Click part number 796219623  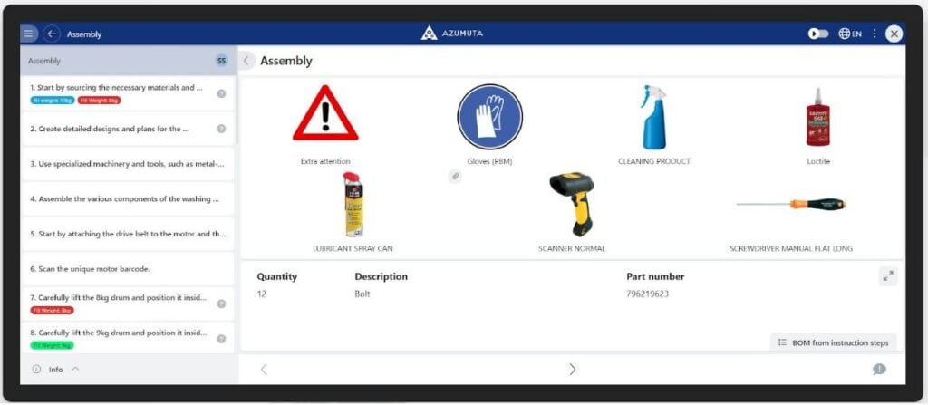point(647,294)
